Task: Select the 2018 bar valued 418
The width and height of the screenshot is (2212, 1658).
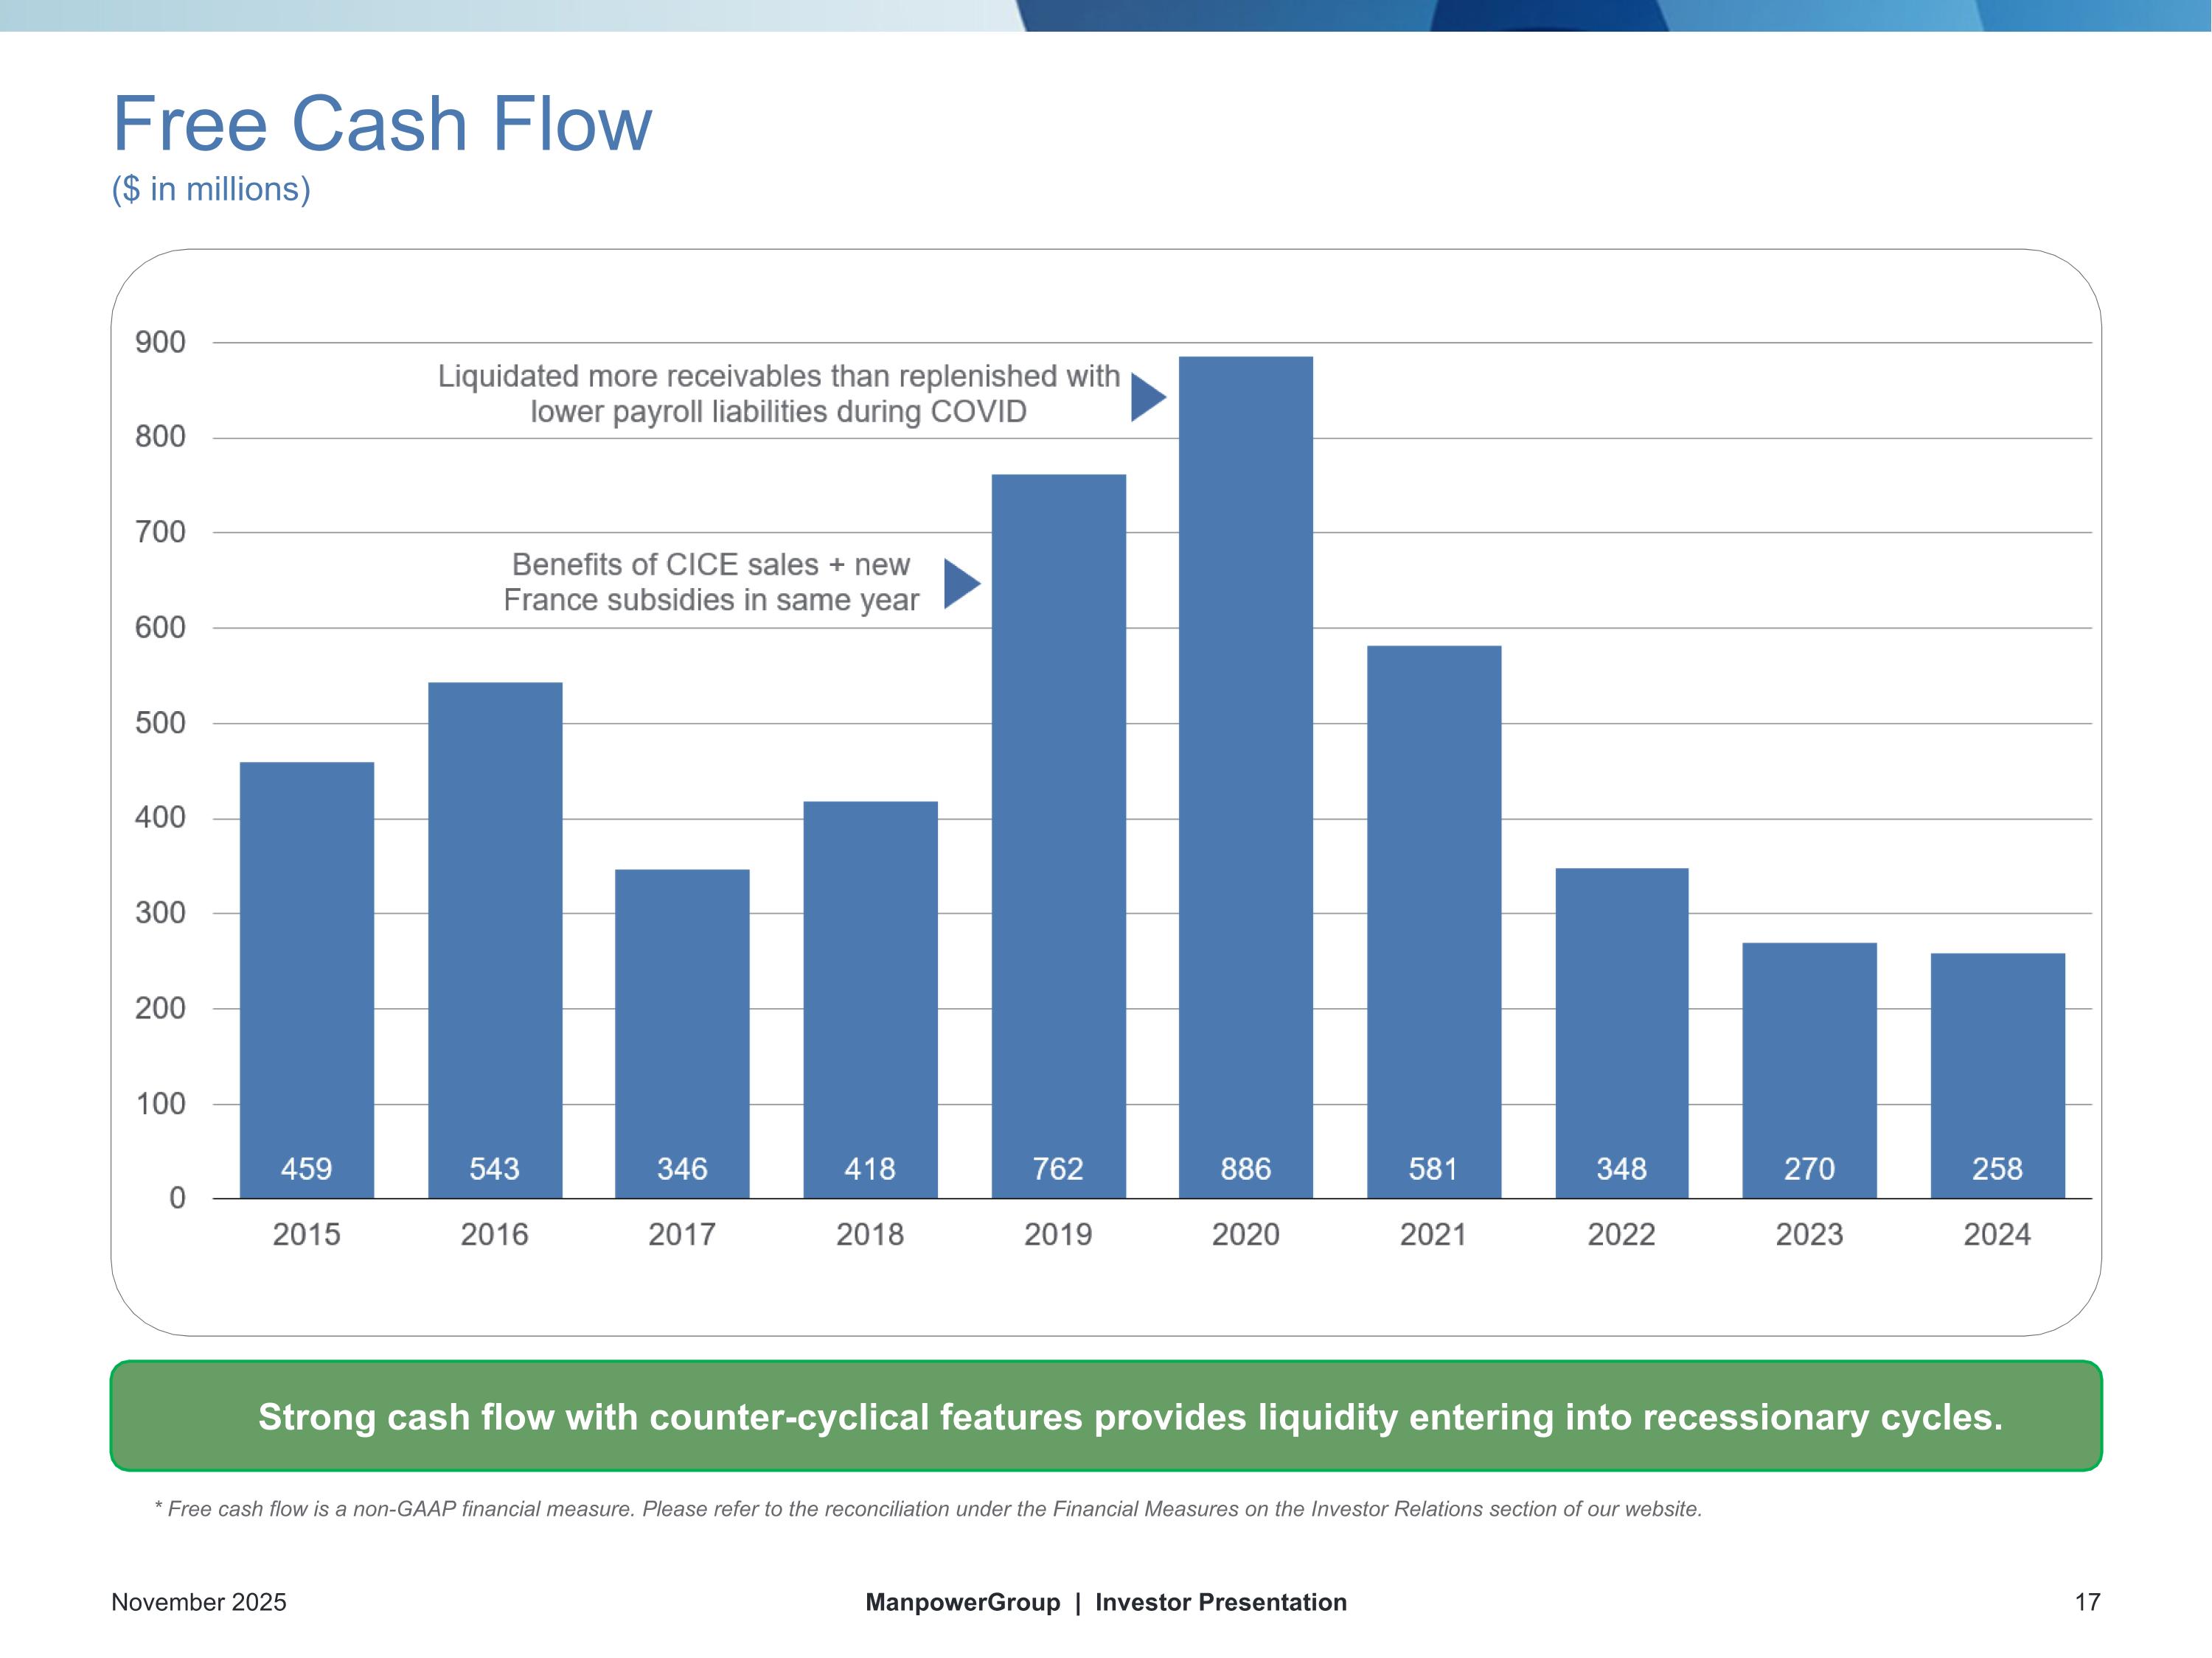Action: (870, 999)
